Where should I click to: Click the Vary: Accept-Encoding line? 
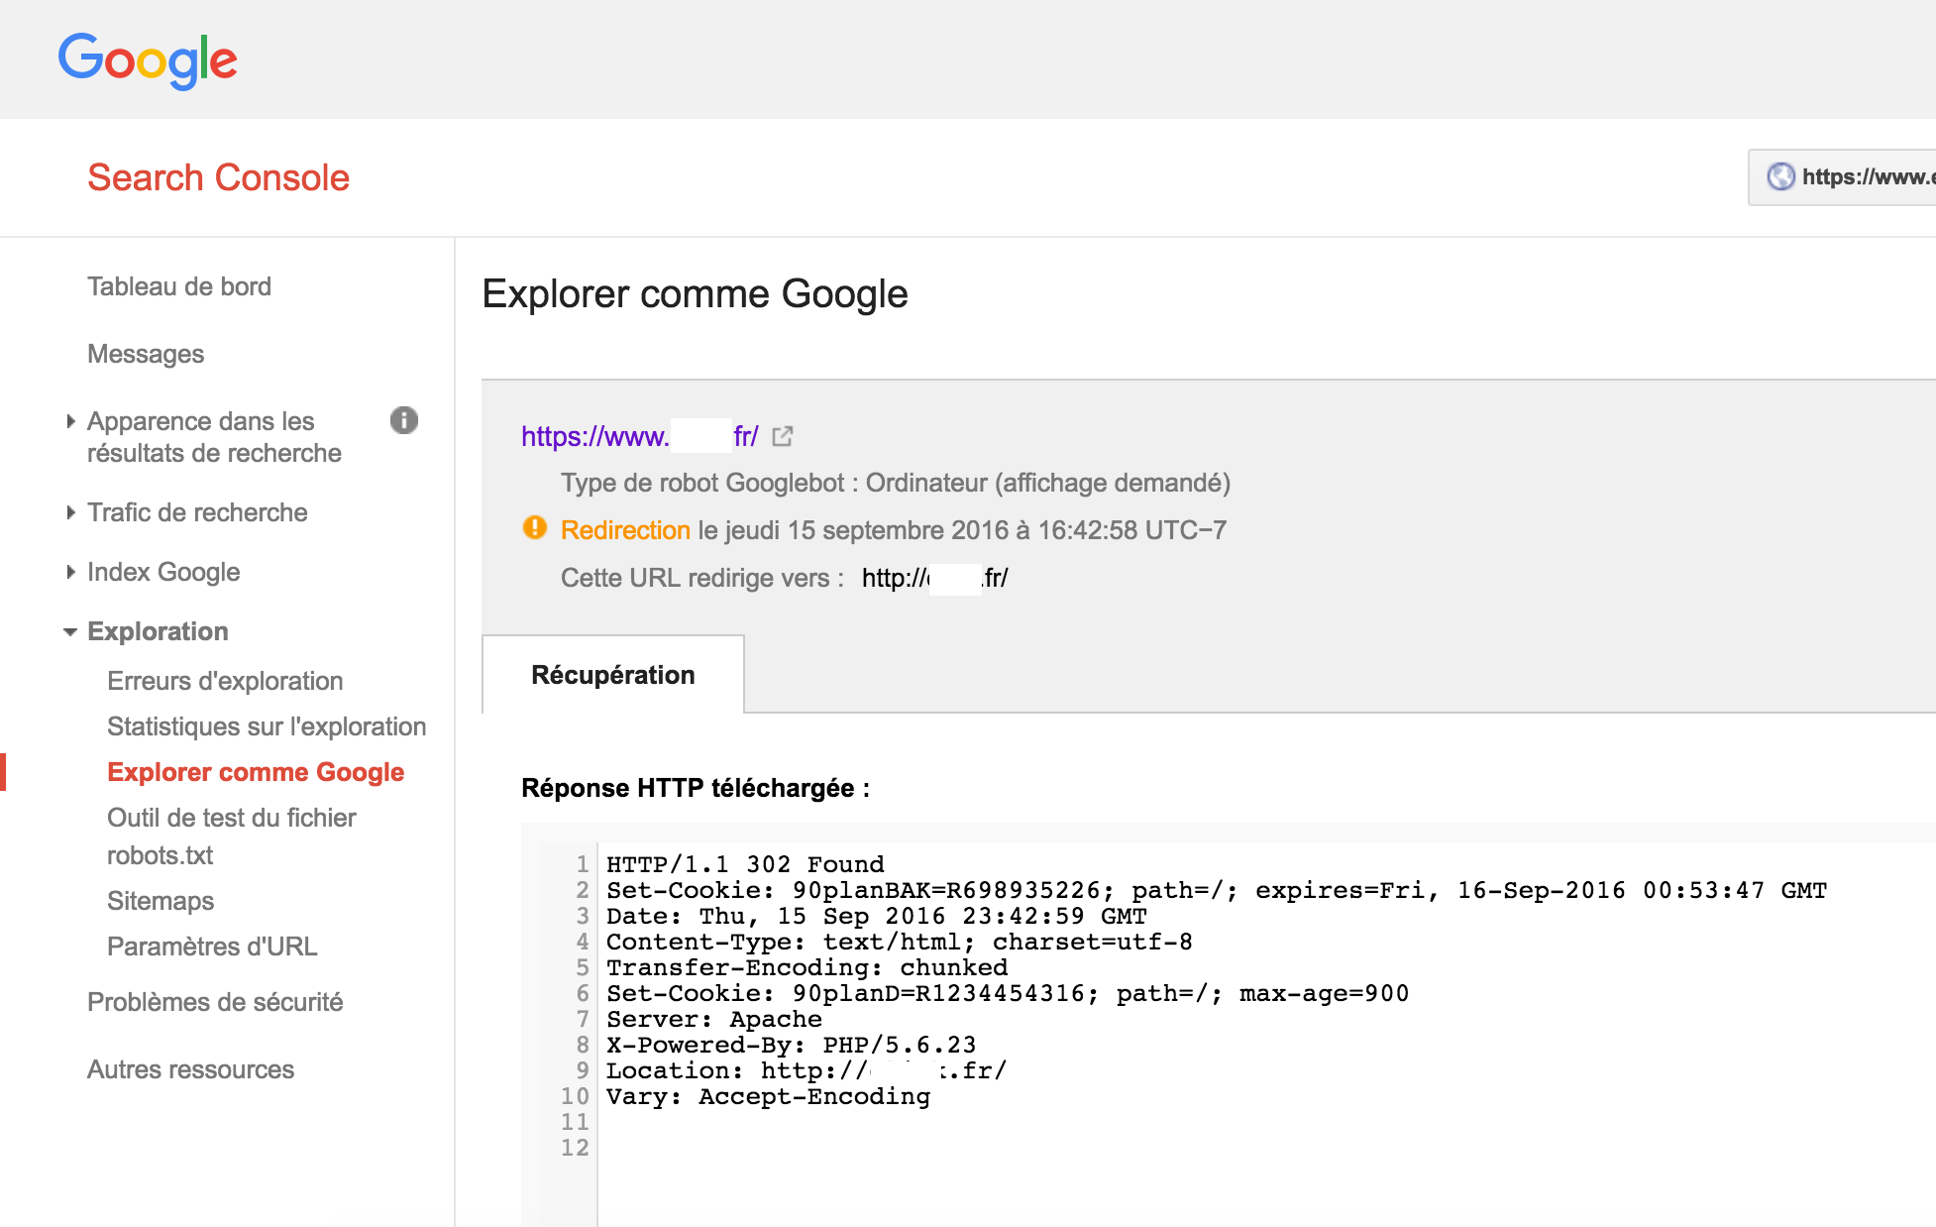click(x=769, y=1096)
